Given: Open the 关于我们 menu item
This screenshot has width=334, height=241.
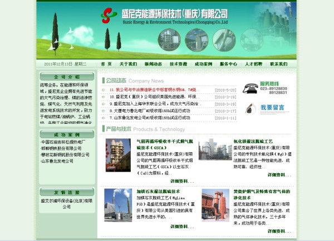Looking at the screenshot, I should coord(128,64).
